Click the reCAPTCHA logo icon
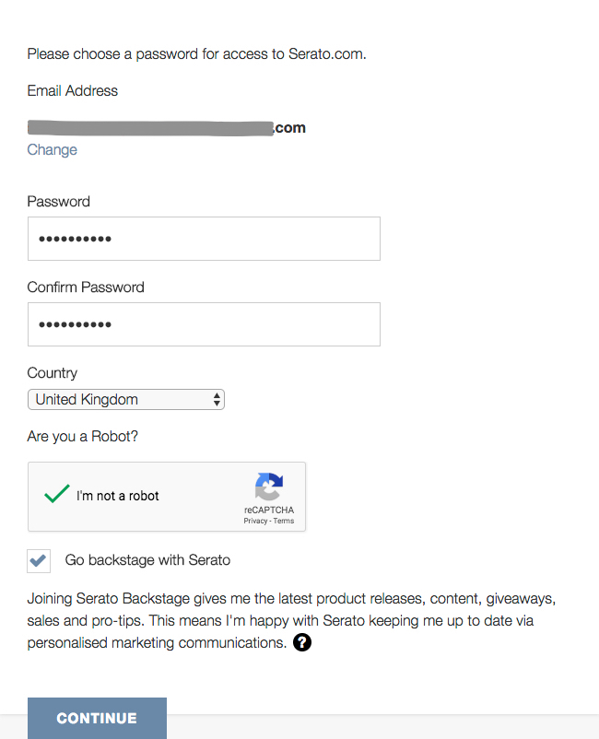Screen dimensions: 599x739 [269, 487]
